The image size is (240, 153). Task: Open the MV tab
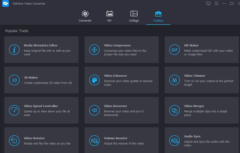(x=109, y=16)
